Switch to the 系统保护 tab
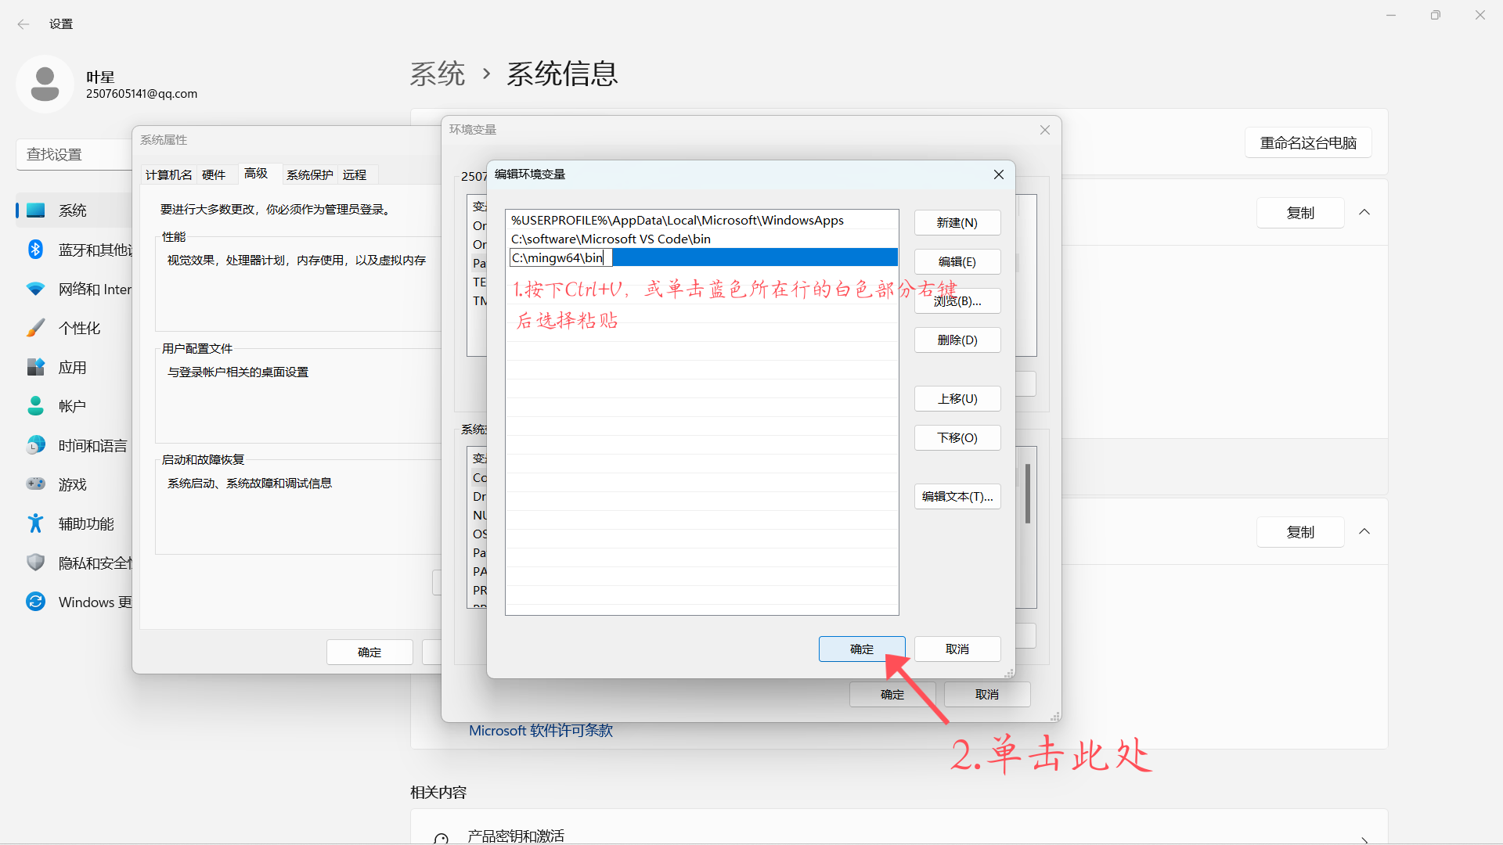Viewport: 1503px width, 845px height. (309, 174)
